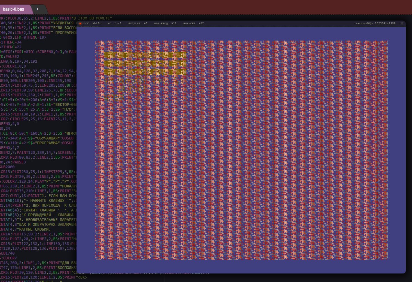
Task: Switch to the basic-0.bas tab
Action: pyautogui.click(x=15, y=9)
